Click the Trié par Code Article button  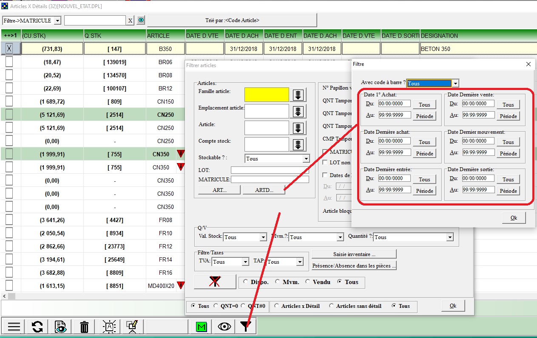[232, 20]
